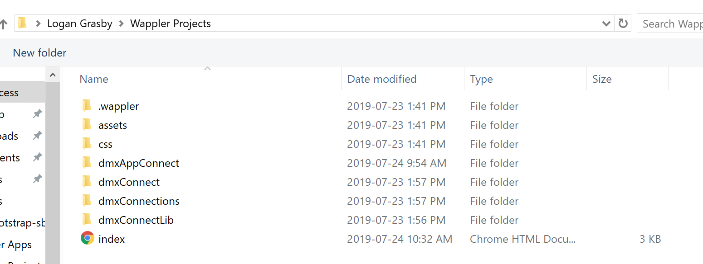Expand chevron before Logan Grasby breadcrumb

[x=38, y=24]
